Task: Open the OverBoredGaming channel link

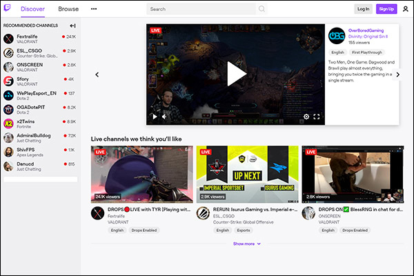Action: (x=366, y=30)
